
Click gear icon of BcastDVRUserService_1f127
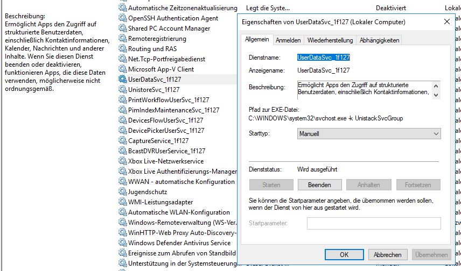click(122, 151)
